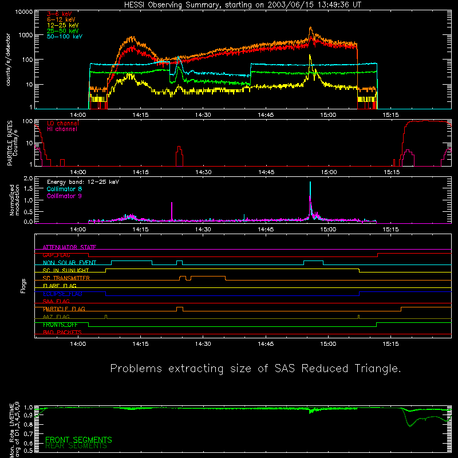The width and height of the screenshot is (458, 458).
Task: Click the vertical 'Flags' axis label
Action: click(23, 286)
